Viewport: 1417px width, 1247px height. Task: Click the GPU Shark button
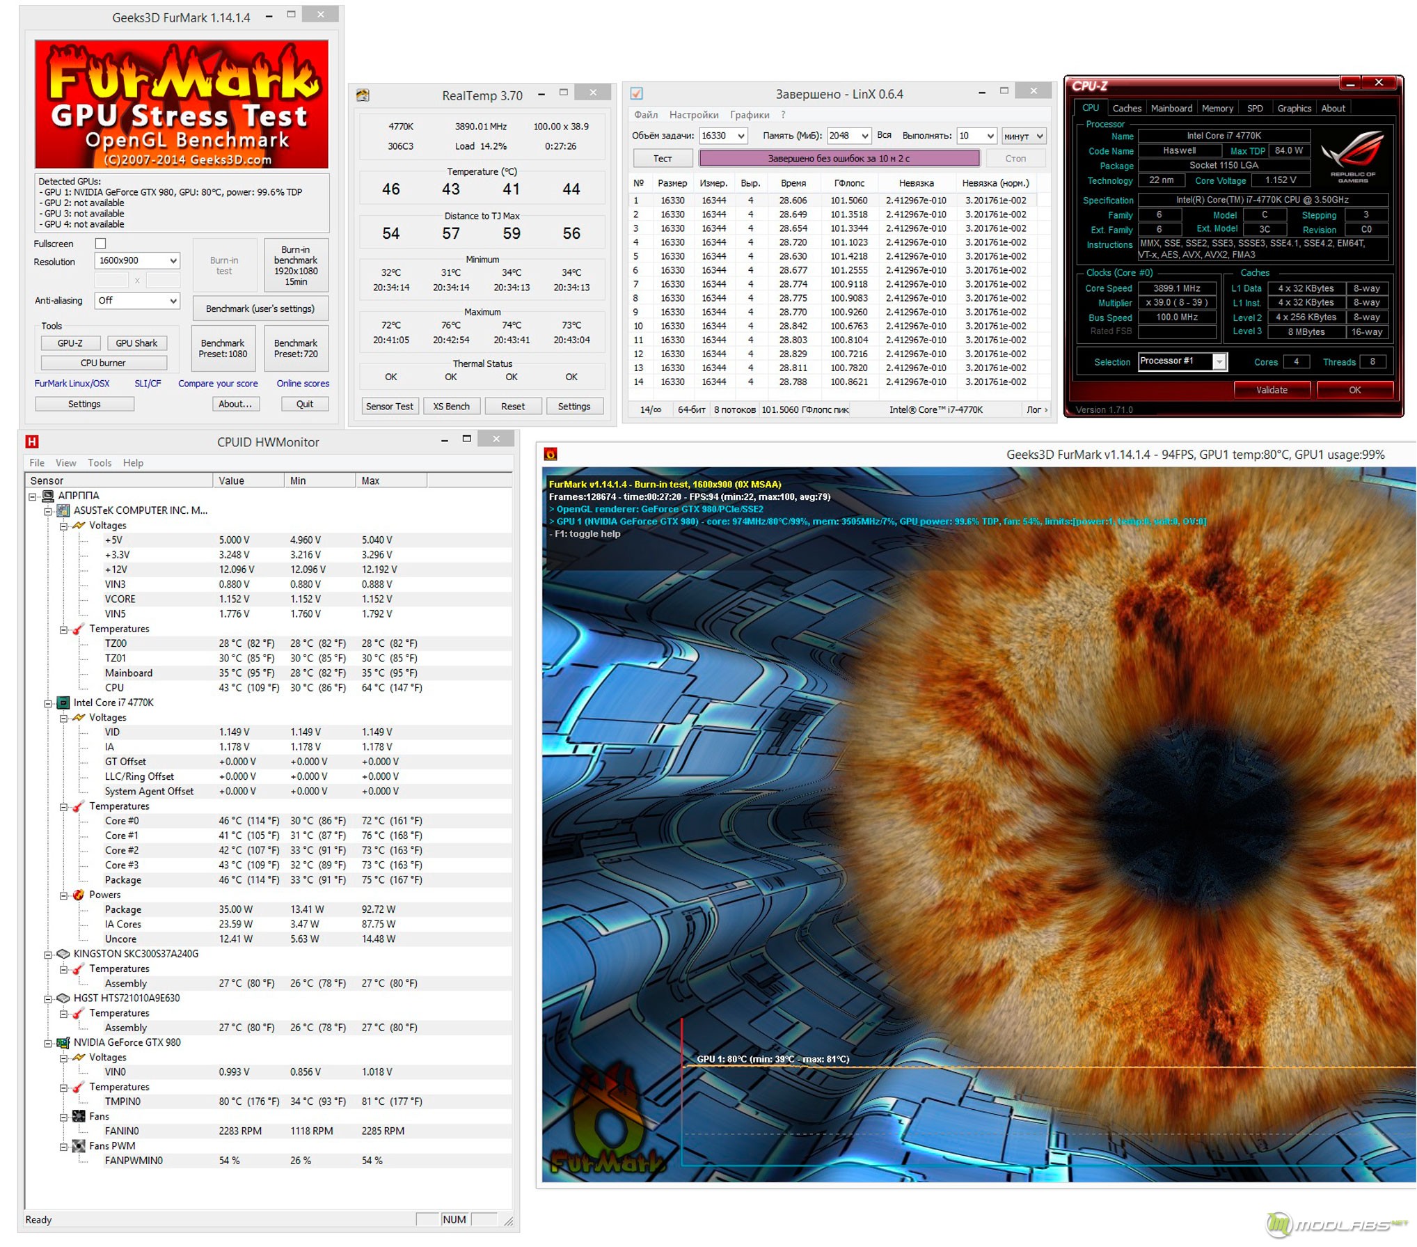click(136, 343)
